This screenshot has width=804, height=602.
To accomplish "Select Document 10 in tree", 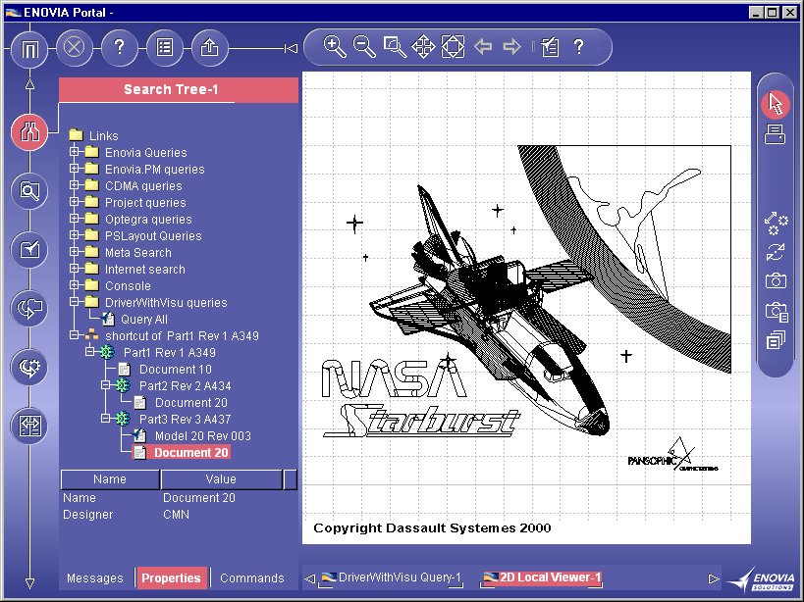I will [176, 369].
